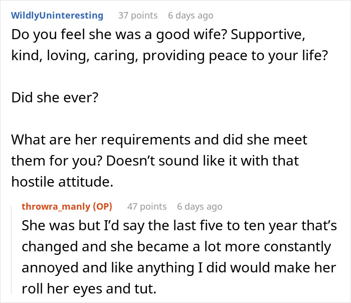This screenshot has height=303, width=351.
Task: Click the 47 points score
Action: [x=146, y=206]
